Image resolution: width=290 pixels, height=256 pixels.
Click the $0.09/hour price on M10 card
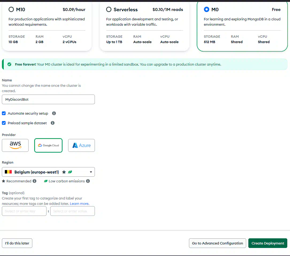click(74, 9)
